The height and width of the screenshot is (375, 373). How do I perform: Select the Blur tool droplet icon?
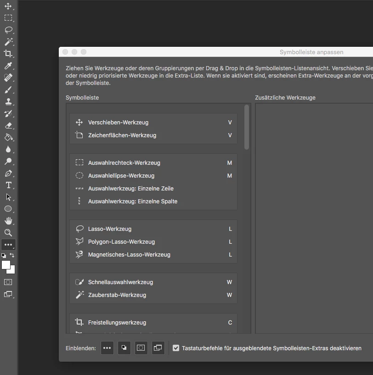click(x=8, y=150)
